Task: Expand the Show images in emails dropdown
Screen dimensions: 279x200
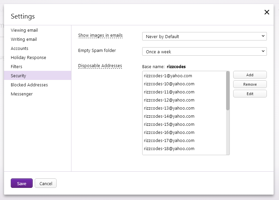Action: point(204,36)
